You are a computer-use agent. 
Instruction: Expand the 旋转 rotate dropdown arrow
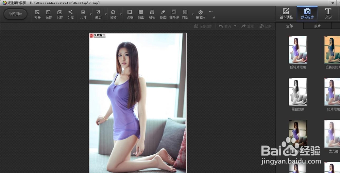click(121, 14)
